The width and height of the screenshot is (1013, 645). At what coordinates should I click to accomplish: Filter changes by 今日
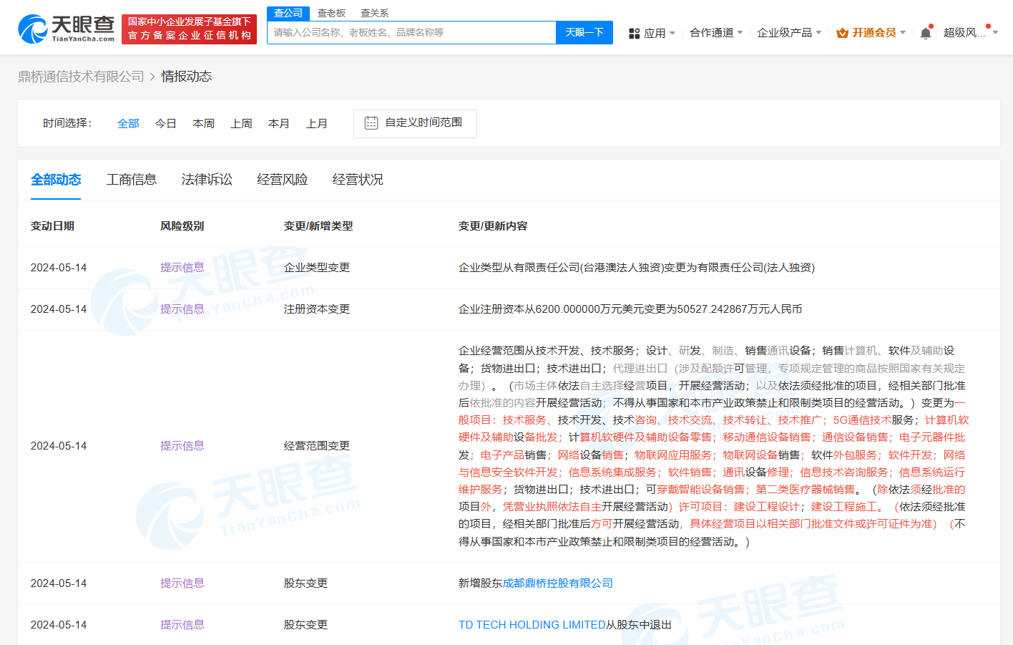coord(165,122)
